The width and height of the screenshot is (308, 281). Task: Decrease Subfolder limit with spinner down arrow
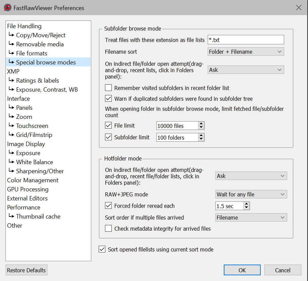click(201, 139)
